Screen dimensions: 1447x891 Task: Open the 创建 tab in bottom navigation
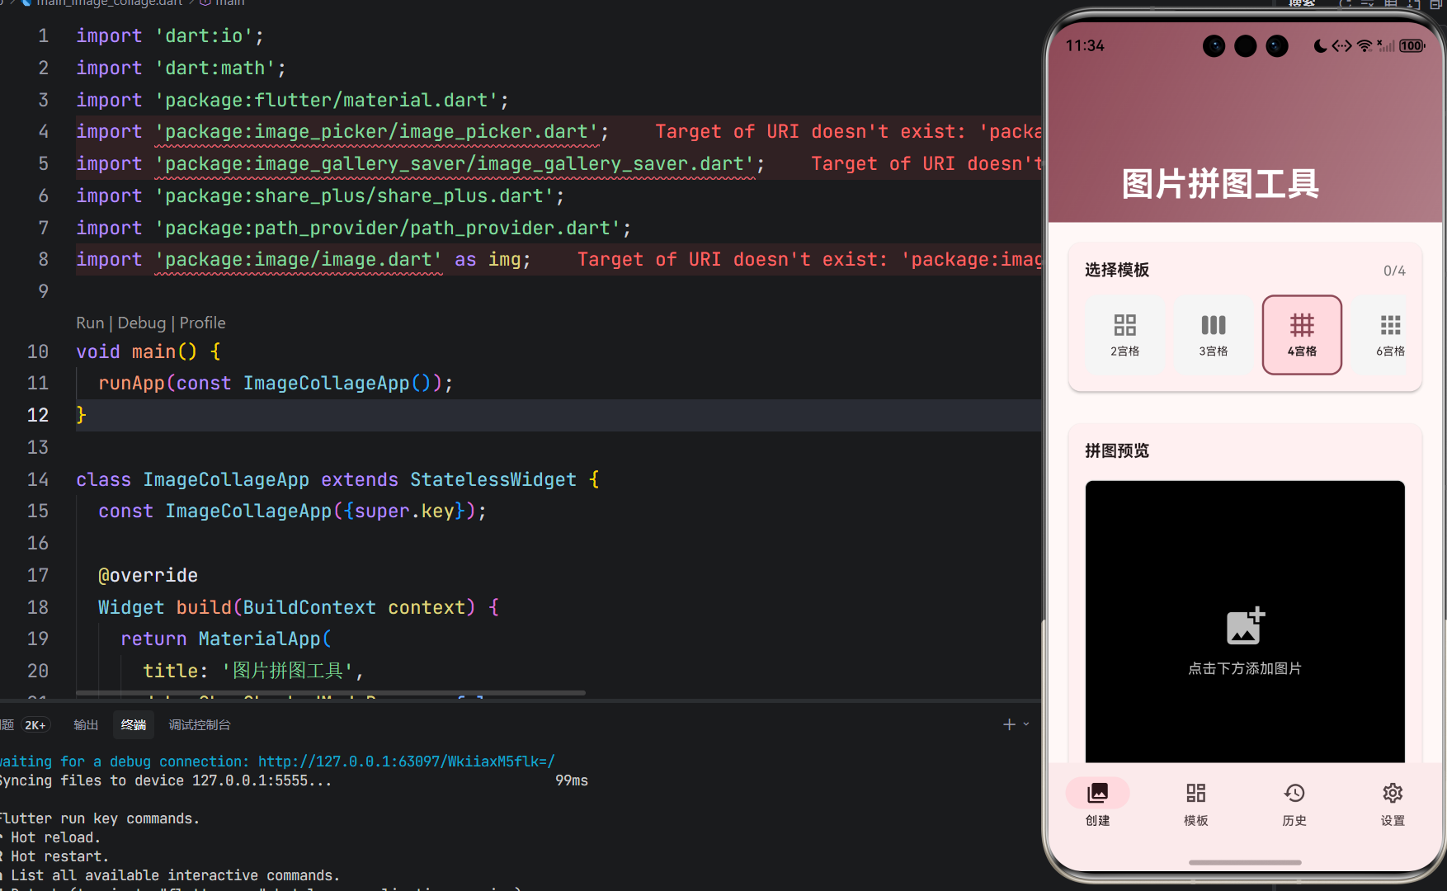(x=1097, y=804)
